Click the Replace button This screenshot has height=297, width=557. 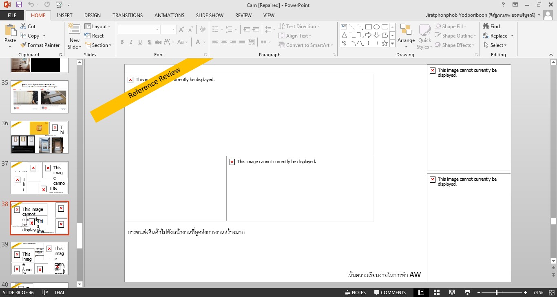point(495,35)
